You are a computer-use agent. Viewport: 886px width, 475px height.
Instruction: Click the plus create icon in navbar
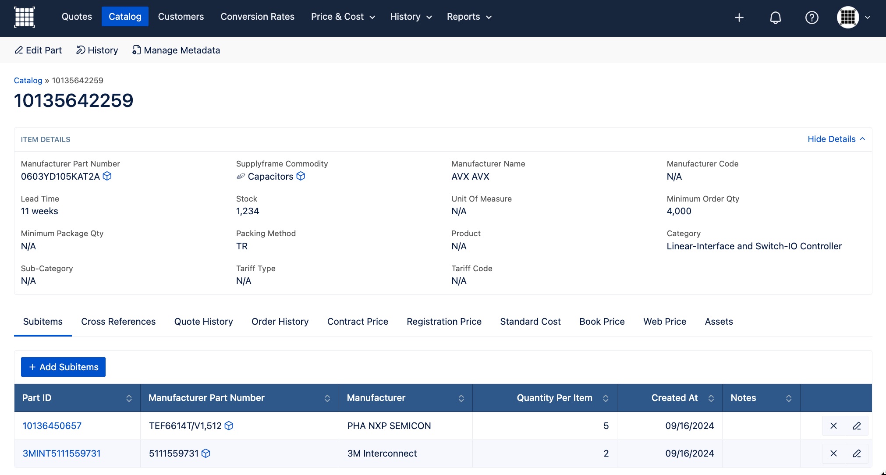tap(739, 18)
